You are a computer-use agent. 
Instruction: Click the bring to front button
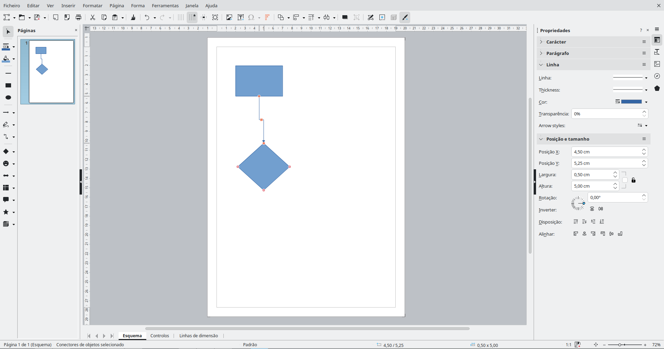[x=575, y=221]
